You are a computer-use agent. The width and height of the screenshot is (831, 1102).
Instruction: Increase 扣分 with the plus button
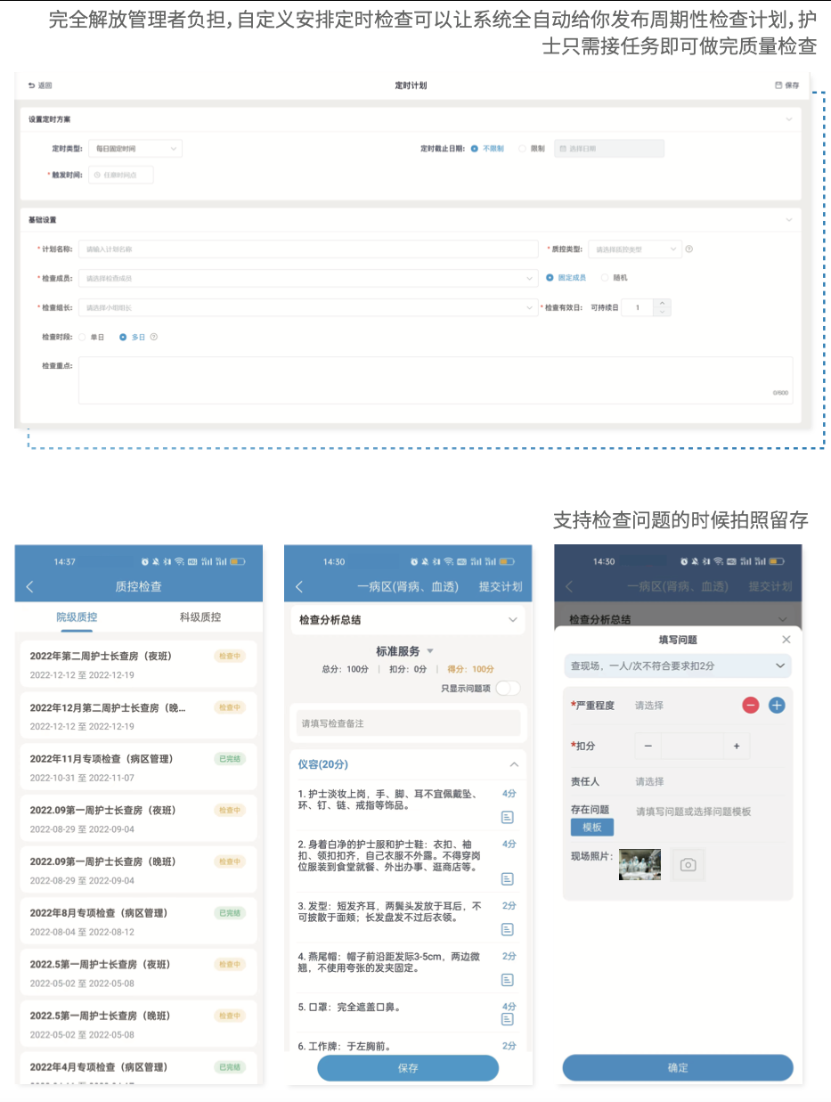(x=737, y=746)
